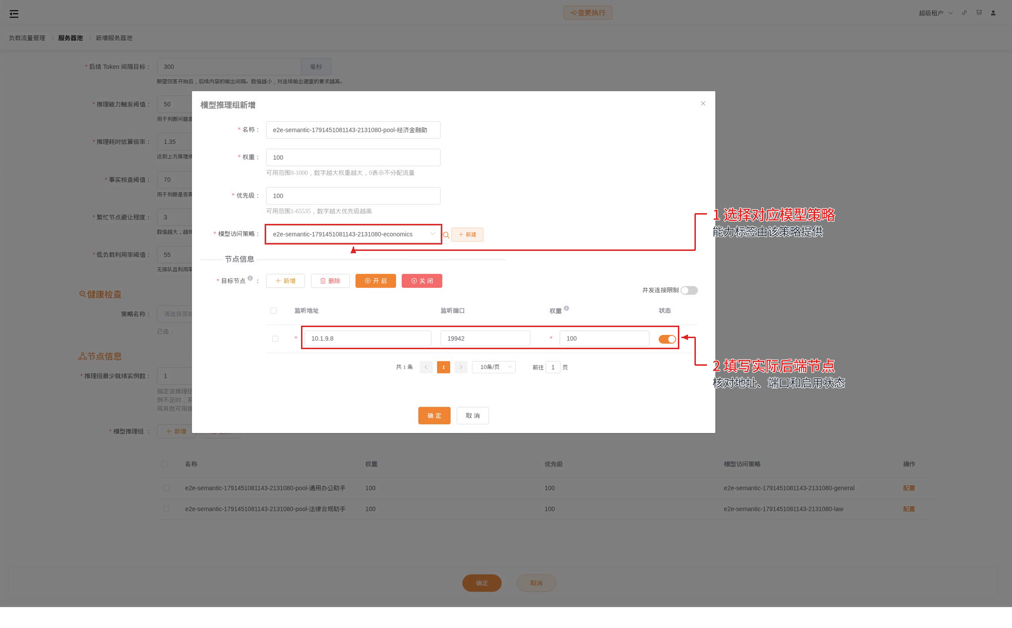The height and width of the screenshot is (628, 1012).
Task: Toggle the 并发连接限制 switch
Action: point(689,290)
